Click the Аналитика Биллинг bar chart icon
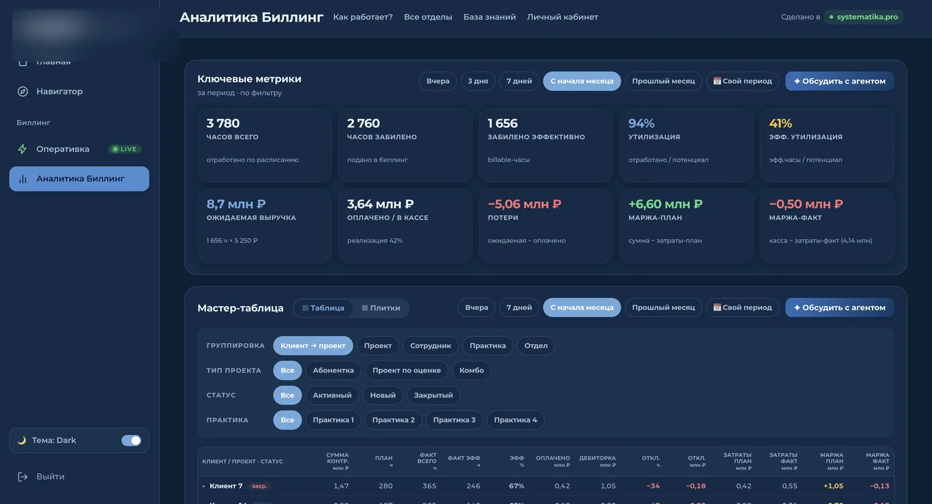932x504 pixels. click(x=23, y=179)
